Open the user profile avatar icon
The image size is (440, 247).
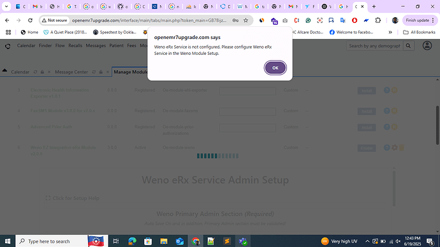pyautogui.click(x=427, y=45)
